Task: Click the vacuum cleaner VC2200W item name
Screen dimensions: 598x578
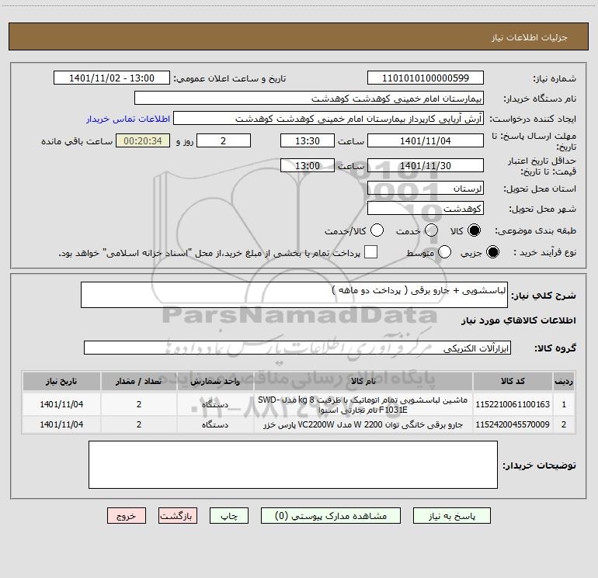Action: pos(363,424)
